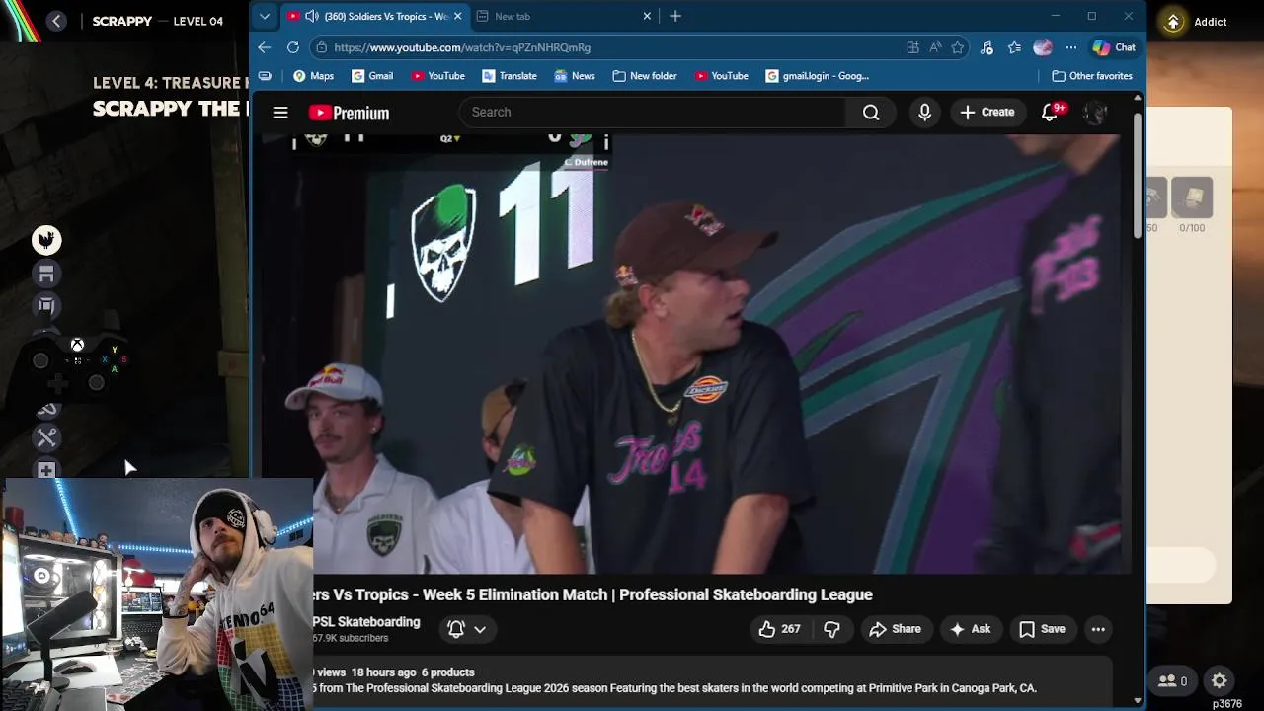Open the players count icon in game
The height and width of the screenshot is (711, 1264).
tap(1172, 680)
